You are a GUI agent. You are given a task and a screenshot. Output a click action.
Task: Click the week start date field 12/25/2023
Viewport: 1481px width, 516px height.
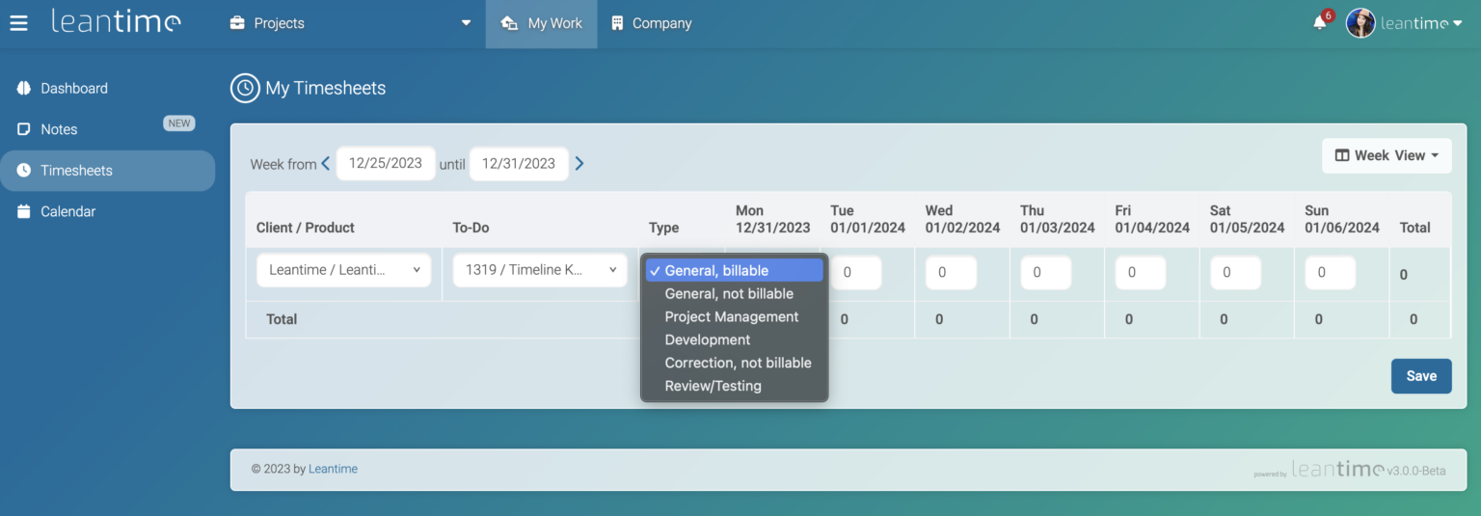point(386,163)
